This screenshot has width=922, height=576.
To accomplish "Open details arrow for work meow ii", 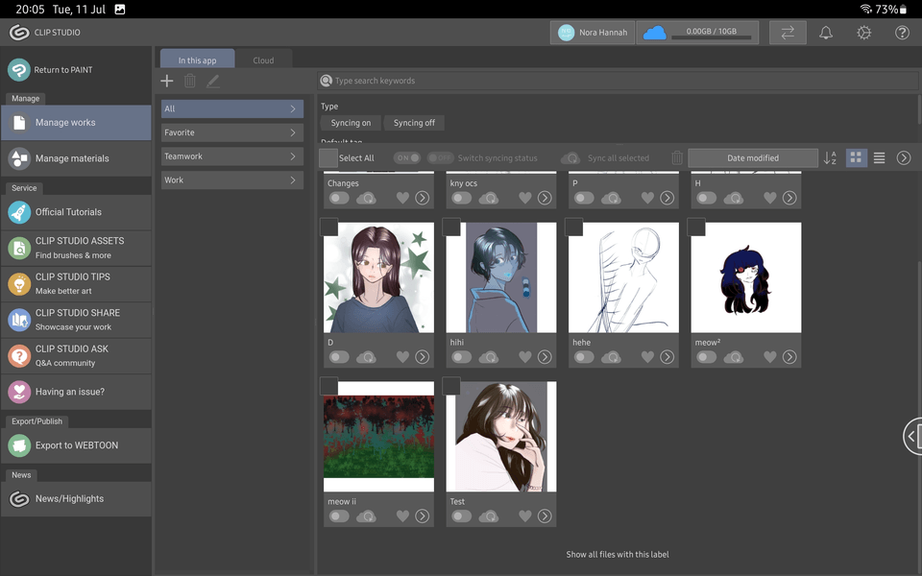I will [423, 516].
